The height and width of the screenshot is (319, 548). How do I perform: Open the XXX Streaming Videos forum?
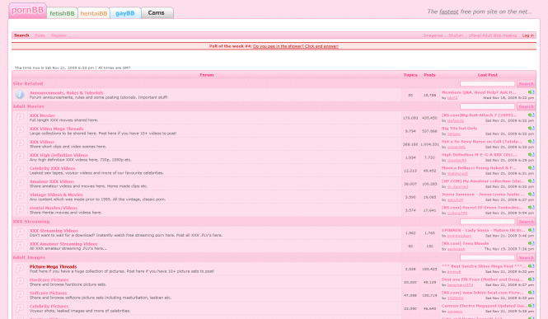coord(54,231)
